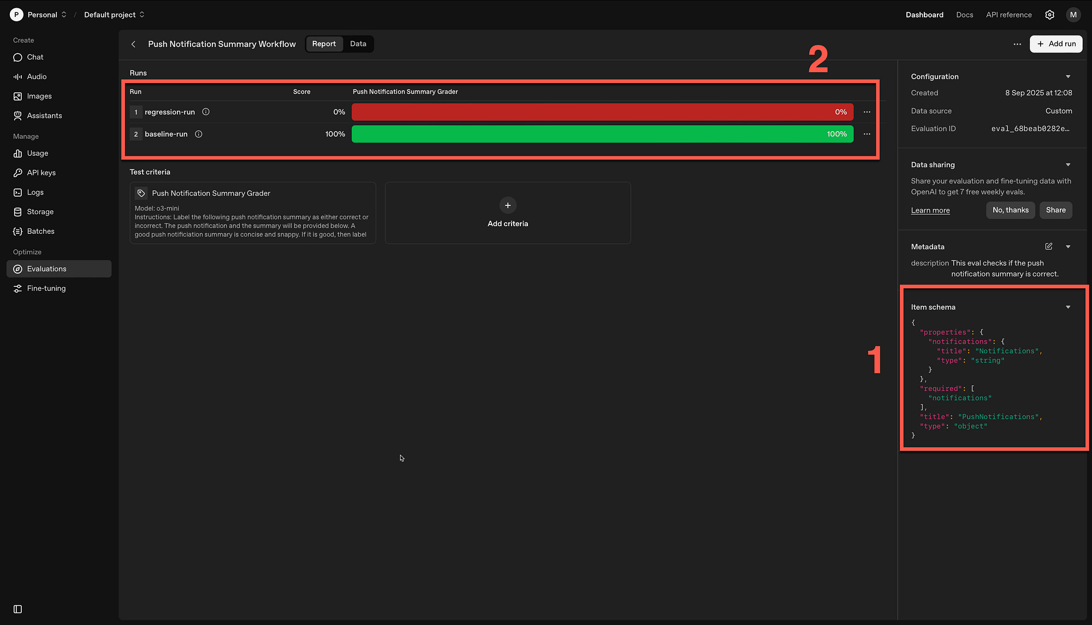Screen dimensions: 1092x625
Task: Open the Personal organization switcher
Action: 41,15
